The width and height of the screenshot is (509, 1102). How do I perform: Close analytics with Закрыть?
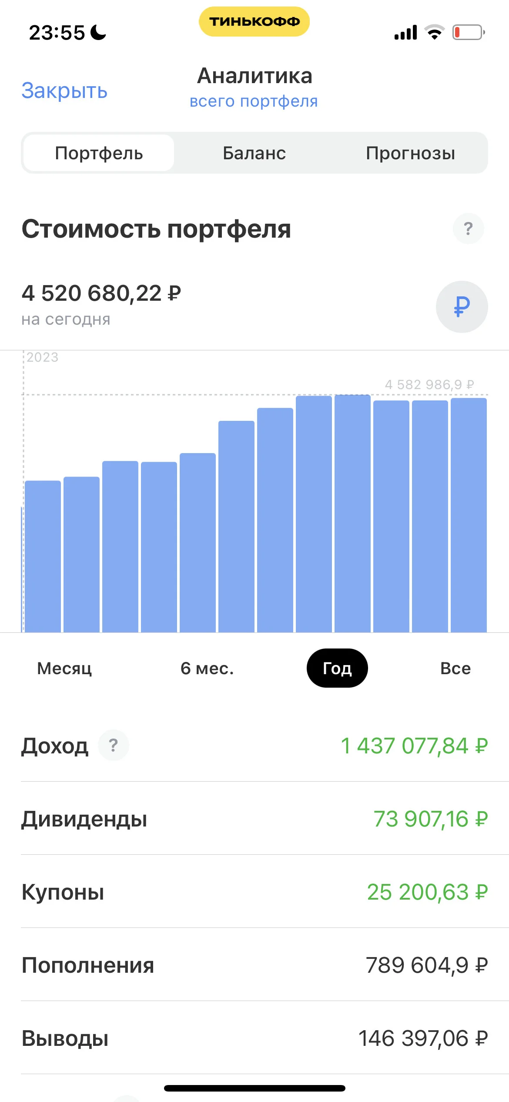point(64,91)
